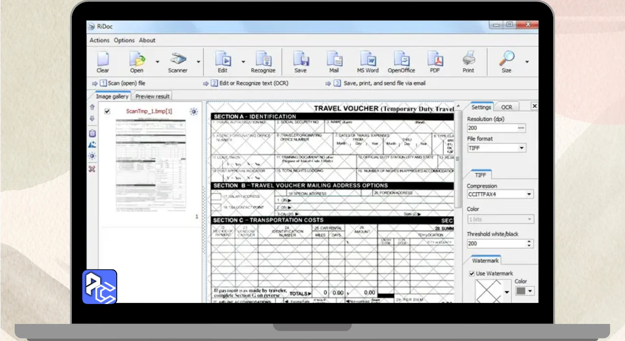The image size is (625, 341).
Task: Click the resolution ellipsis button
Action: pyautogui.click(x=521, y=128)
